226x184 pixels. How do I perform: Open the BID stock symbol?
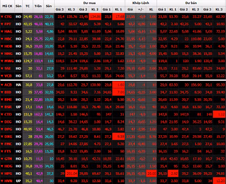(8, 92)
